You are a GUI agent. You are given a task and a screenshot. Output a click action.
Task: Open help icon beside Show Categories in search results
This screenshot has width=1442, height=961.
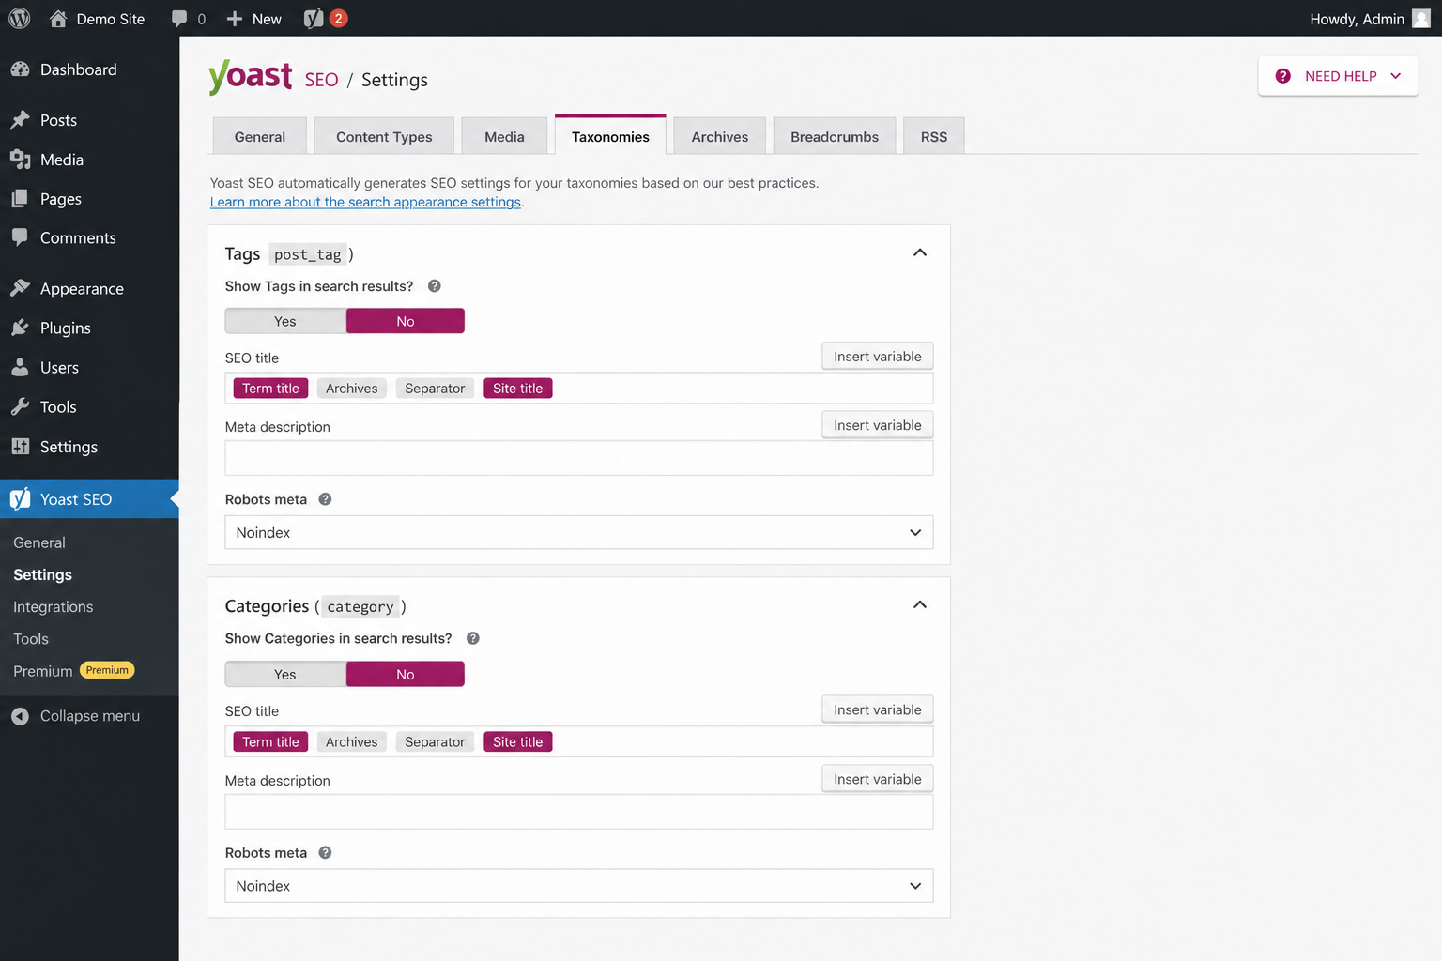pyautogui.click(x=473, y=638)
